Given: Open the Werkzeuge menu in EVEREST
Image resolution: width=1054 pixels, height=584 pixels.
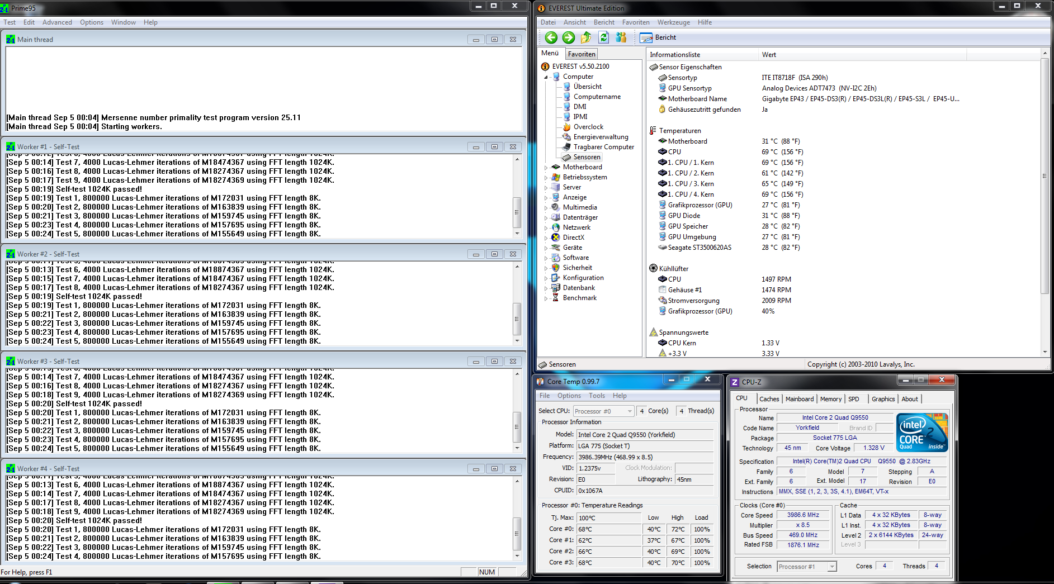Looking at the screenshot, I should coord(673,22).
